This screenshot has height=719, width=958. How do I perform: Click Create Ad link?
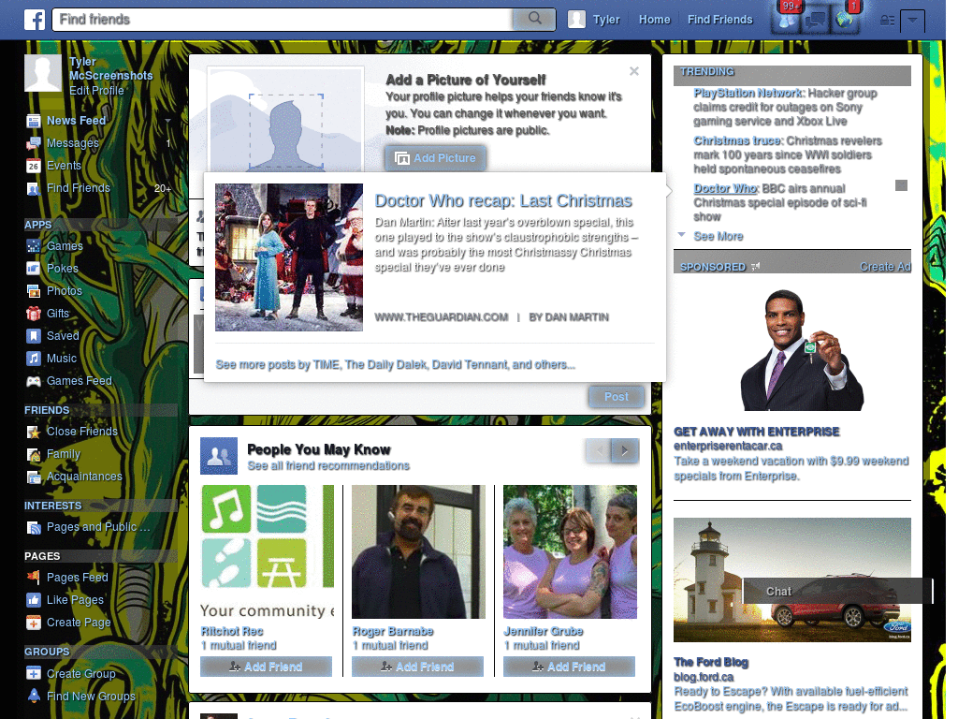click(x=885, y=267)
